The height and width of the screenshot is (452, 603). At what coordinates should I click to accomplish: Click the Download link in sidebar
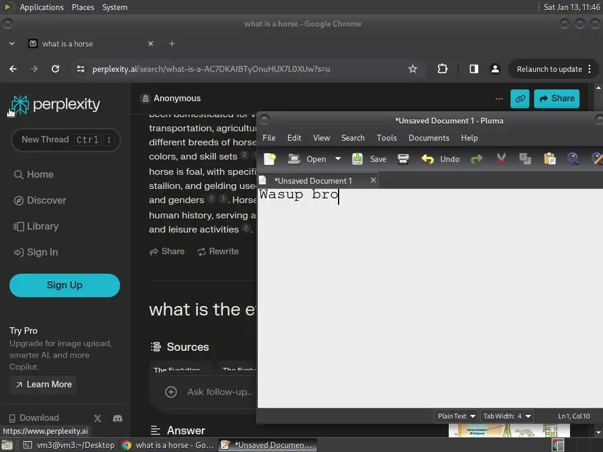click(x=34, y=418)
